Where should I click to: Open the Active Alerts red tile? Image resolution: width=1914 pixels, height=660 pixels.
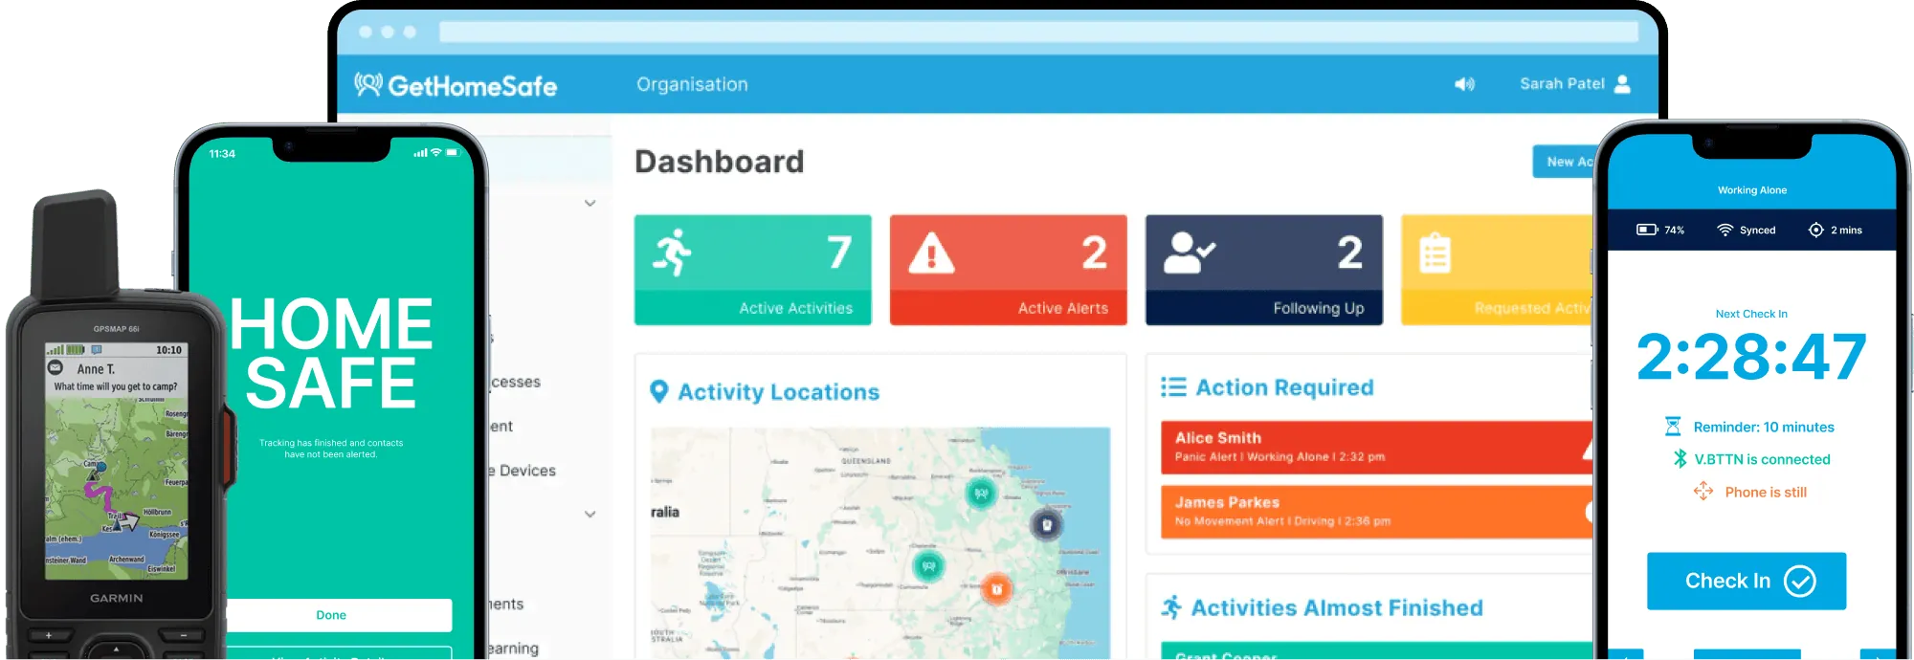(x=1008, y=270)
